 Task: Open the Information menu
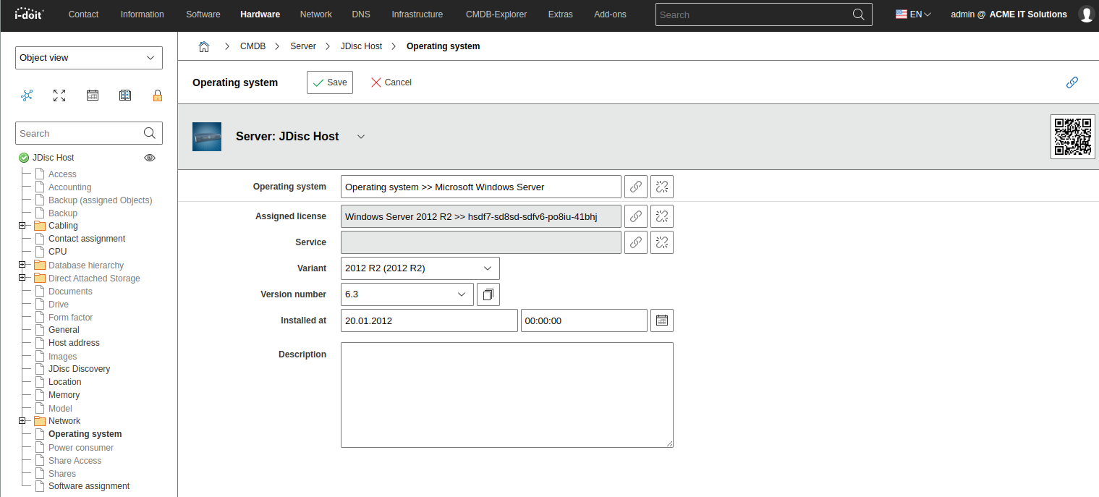pyautogui.click(x=143, y=14)
